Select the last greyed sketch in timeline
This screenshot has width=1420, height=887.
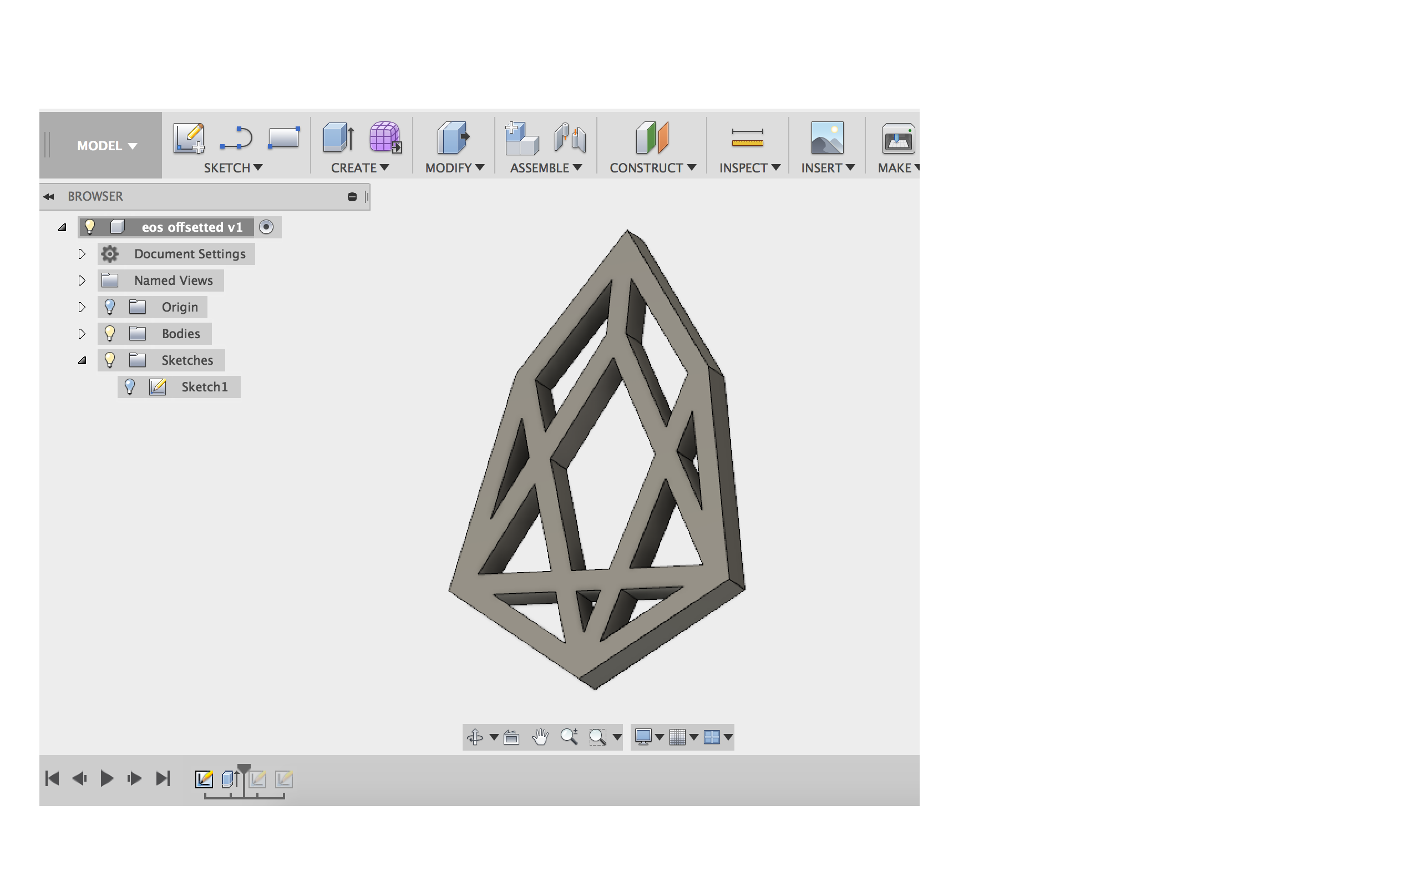coord(284,779)
